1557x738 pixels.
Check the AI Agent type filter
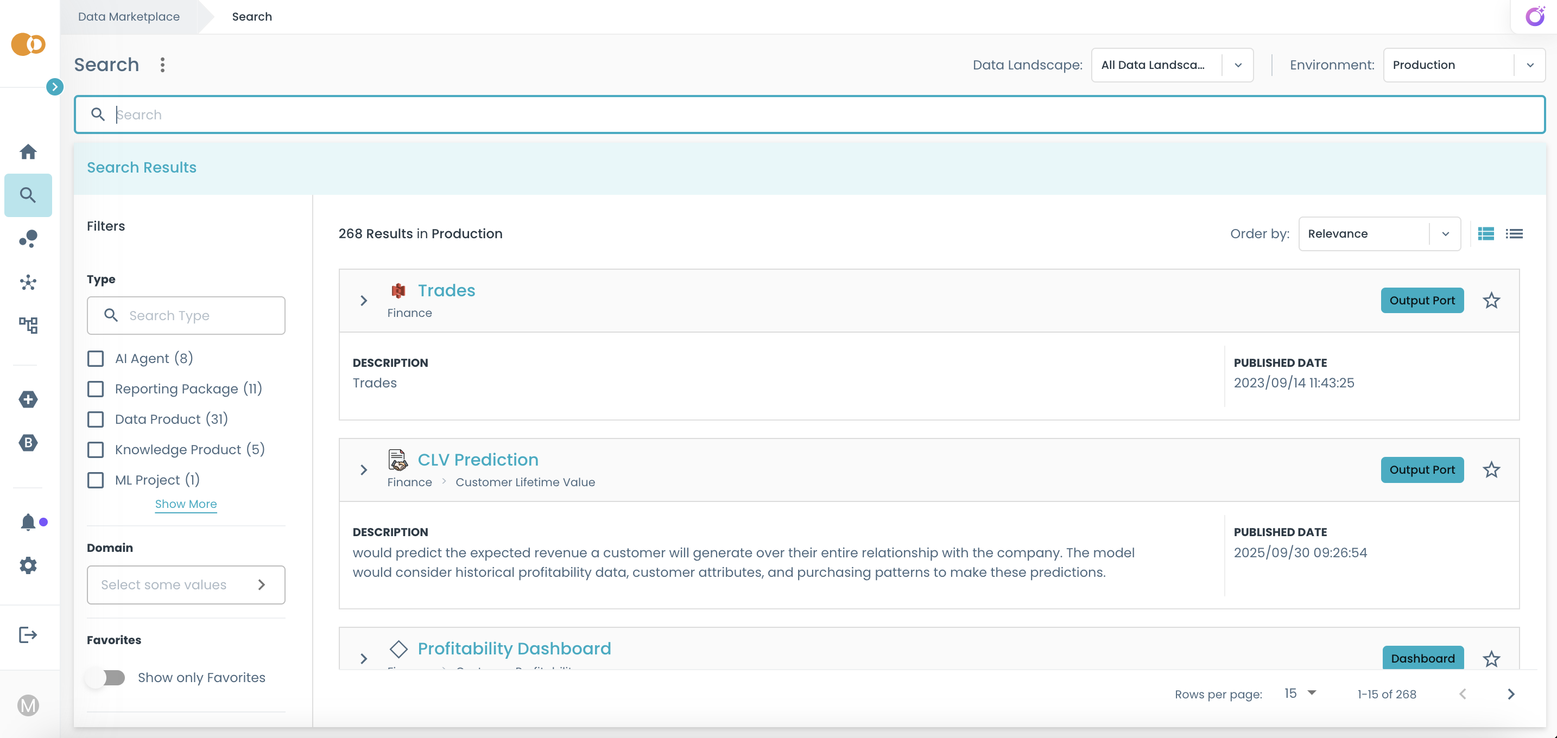(x=96, y=359)
